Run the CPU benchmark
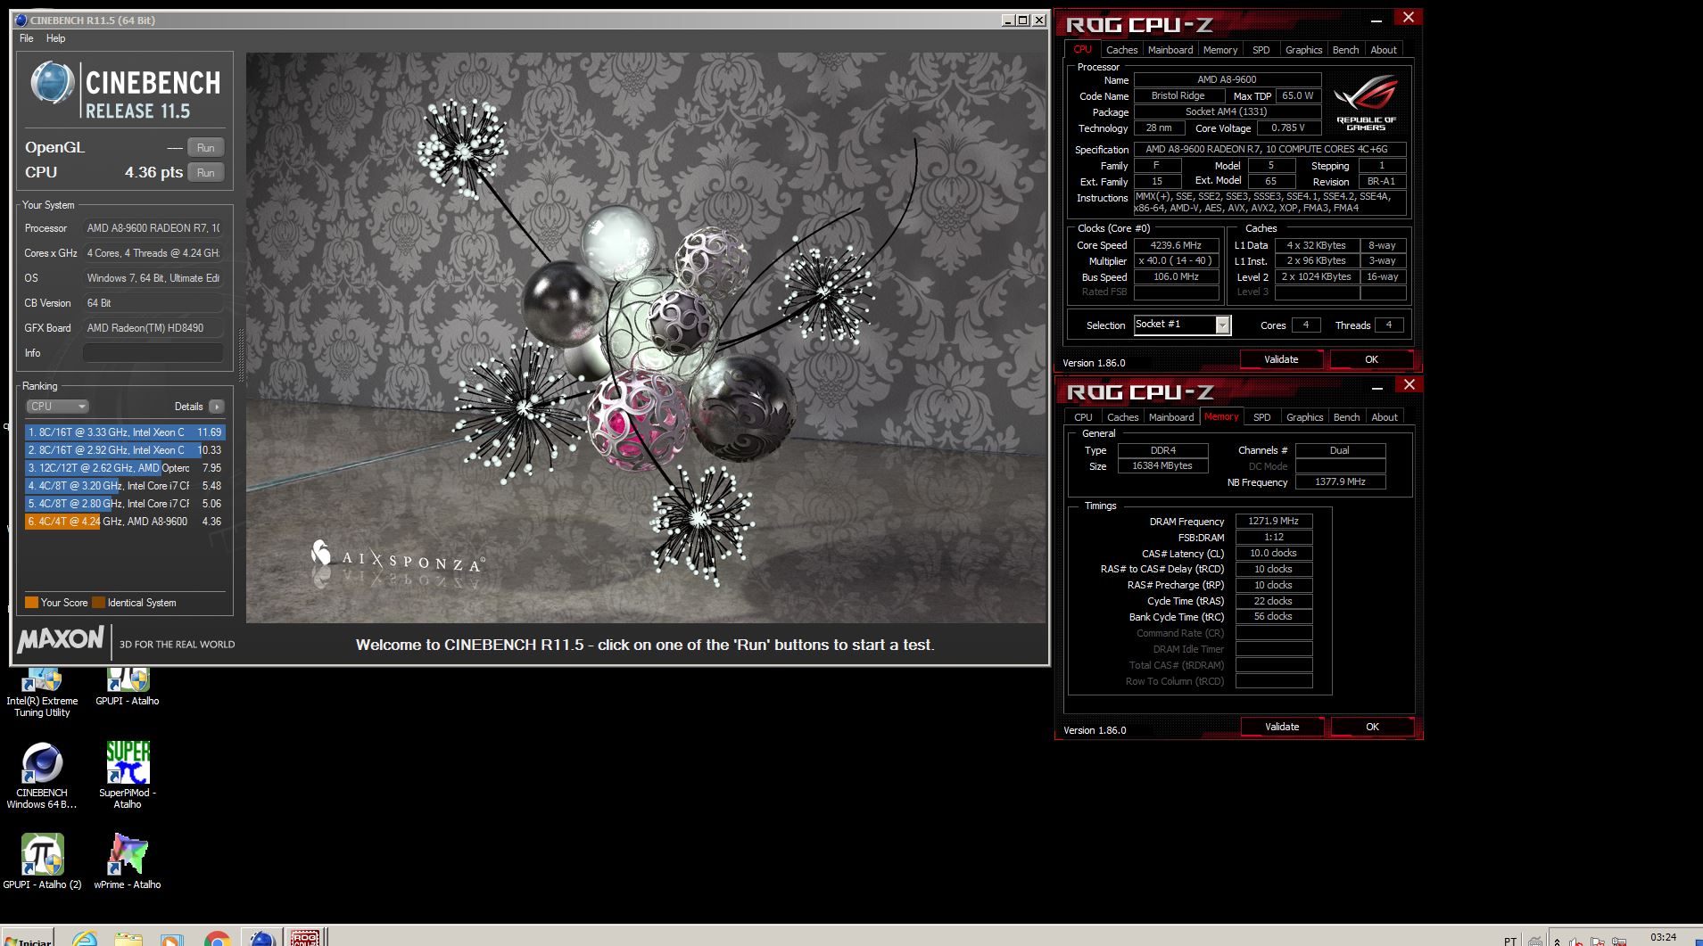The width and height of the screenshot is (1703, 946). click(205, 173)
